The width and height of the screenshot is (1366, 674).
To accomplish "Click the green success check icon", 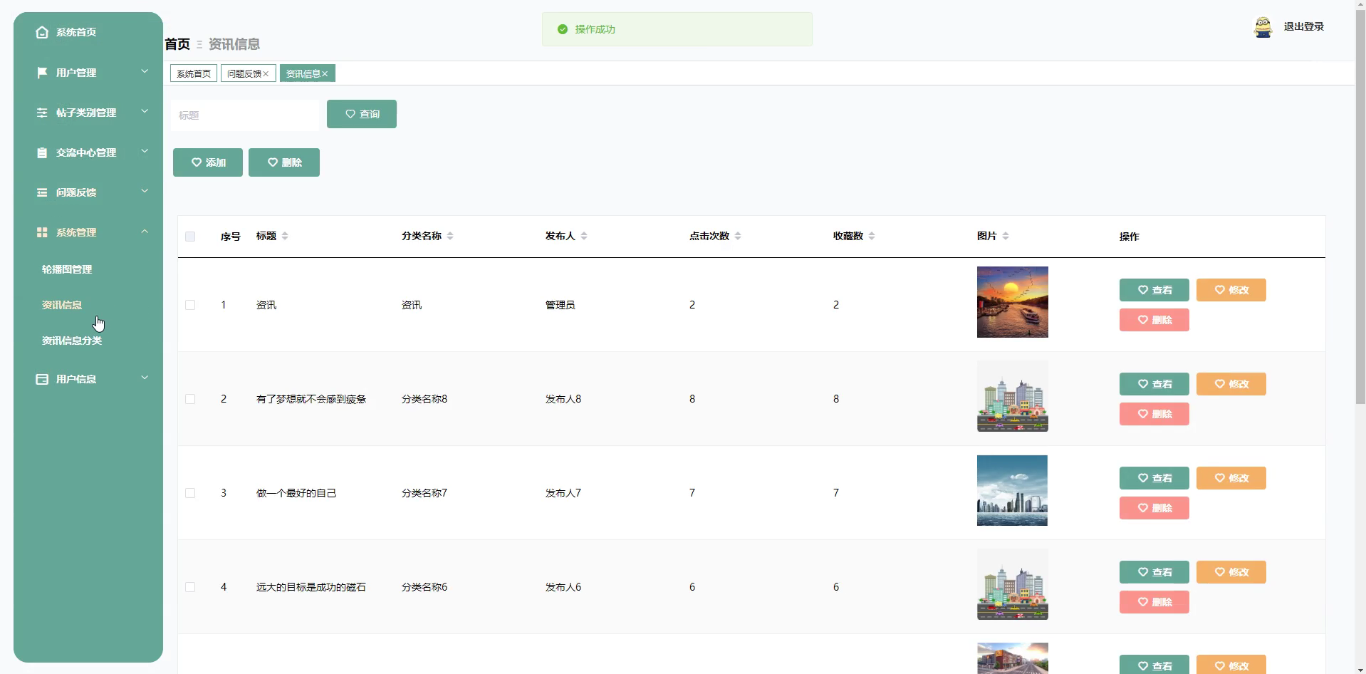I will coord(563,29).
